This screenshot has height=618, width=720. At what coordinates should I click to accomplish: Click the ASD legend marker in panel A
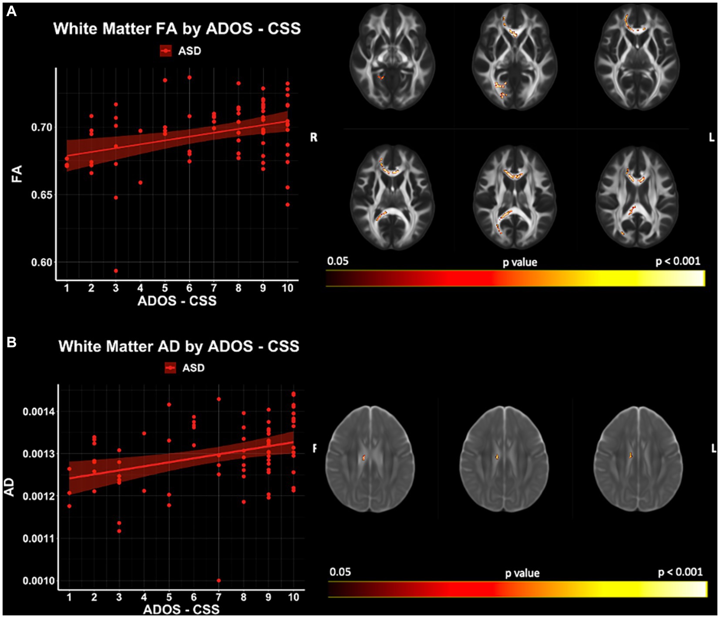166,51
